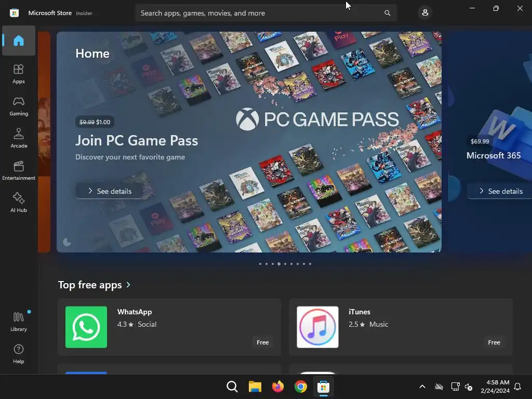Click the Free button for WhatsApp
Viewport: 532px width, 399px height.
[x=262, y=342]
